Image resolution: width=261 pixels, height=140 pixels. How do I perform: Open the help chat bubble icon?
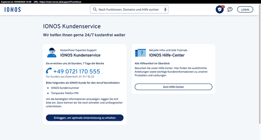point(230,9)
